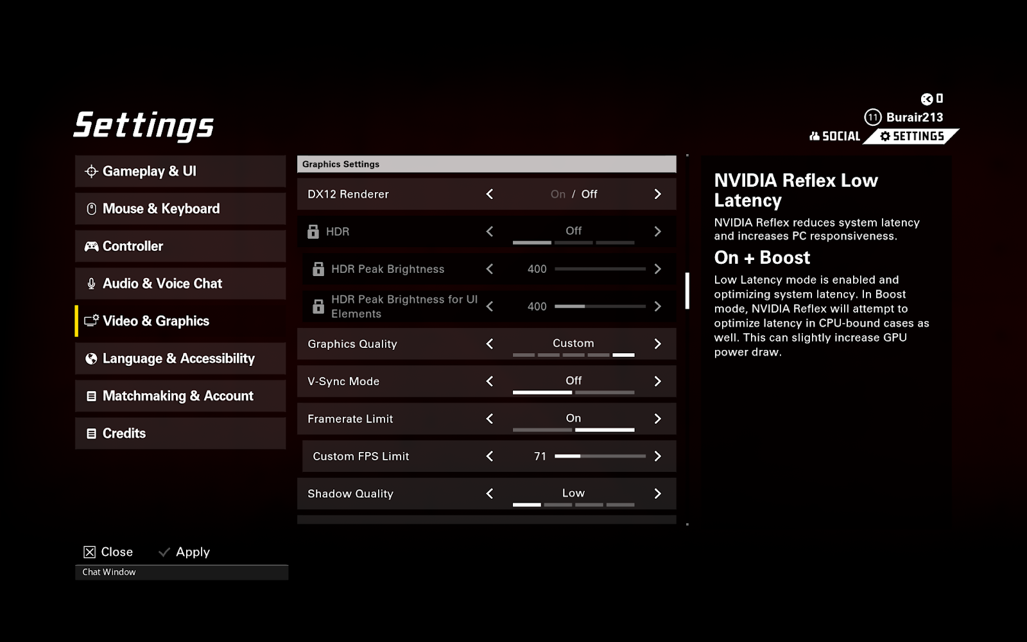Click left arrow on the HDR row
Viewport: 1027px width, 642px height.
click(490, 231)
